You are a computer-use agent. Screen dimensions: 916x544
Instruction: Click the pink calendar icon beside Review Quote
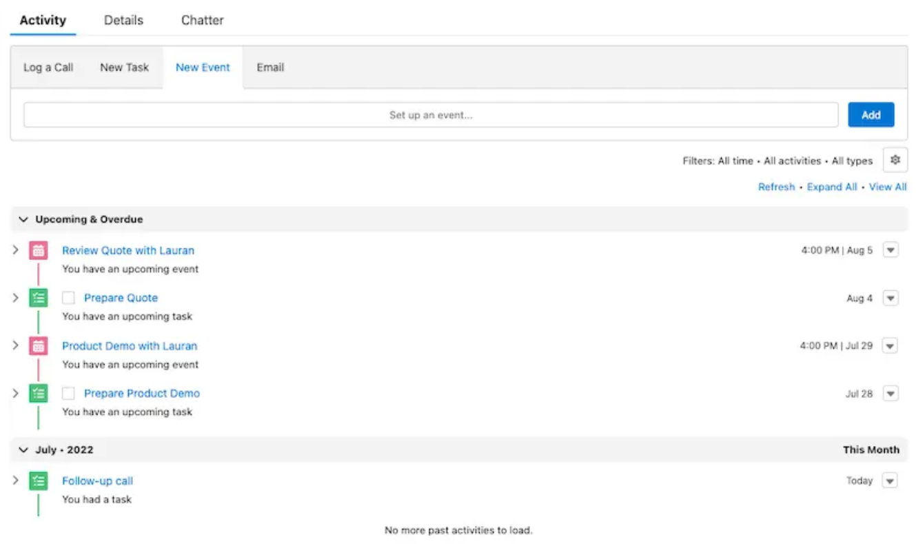click(37, 250)
